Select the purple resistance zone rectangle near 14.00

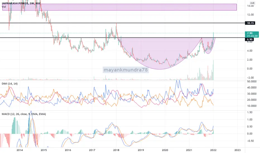(x=120, y=7)
